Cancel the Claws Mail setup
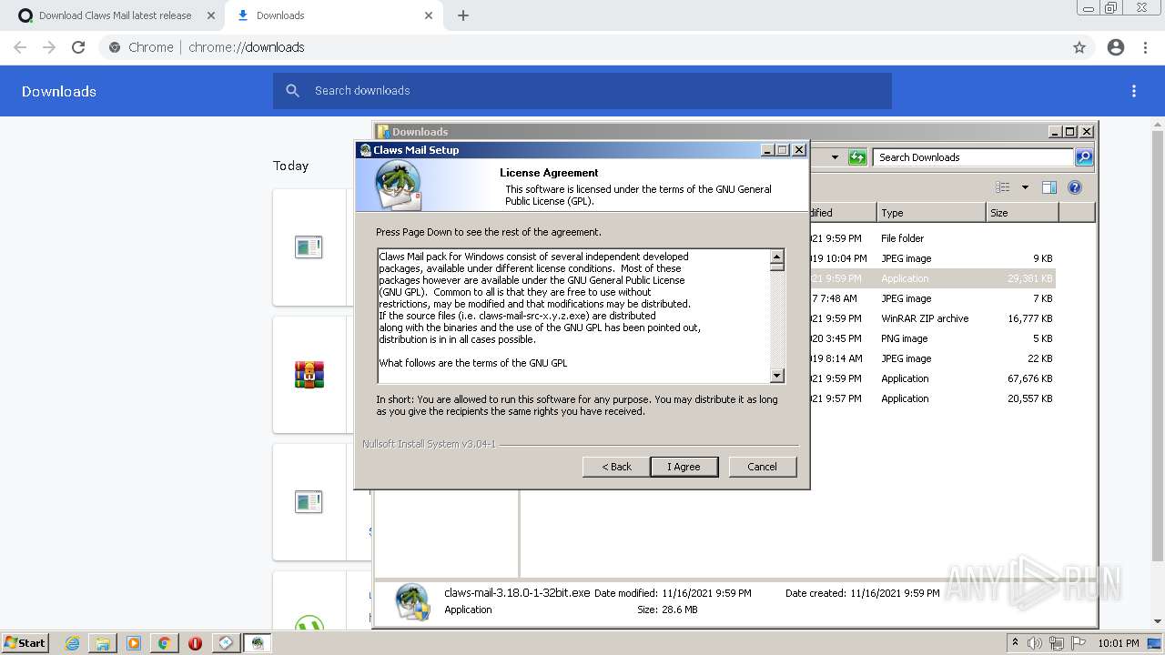1165x655 pixels. 762,467
